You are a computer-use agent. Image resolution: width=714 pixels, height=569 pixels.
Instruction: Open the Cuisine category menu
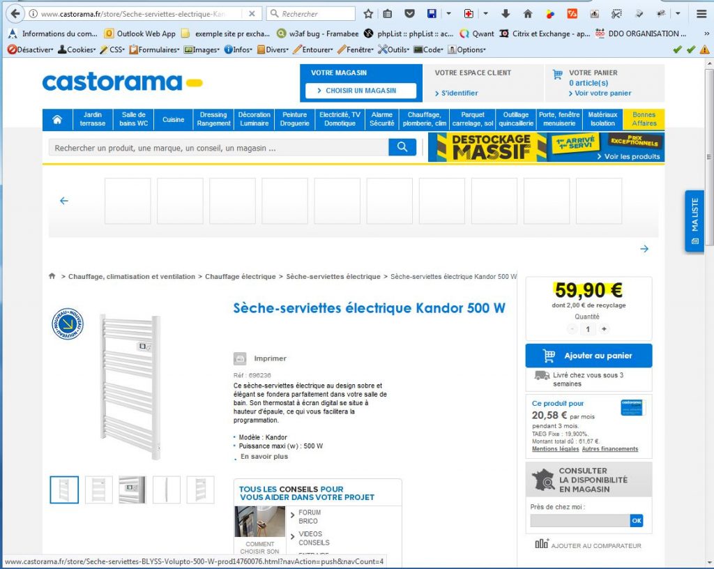click(x=174, y=119)
